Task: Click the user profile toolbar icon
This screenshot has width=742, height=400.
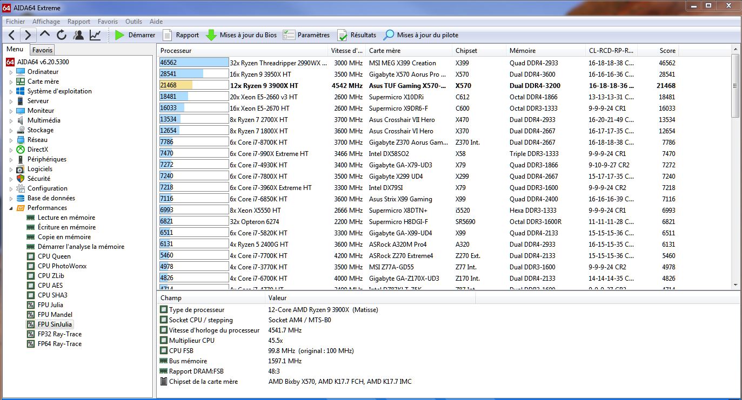Action: 78,35
